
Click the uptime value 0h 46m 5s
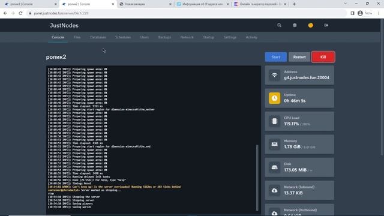pos(295,101)
